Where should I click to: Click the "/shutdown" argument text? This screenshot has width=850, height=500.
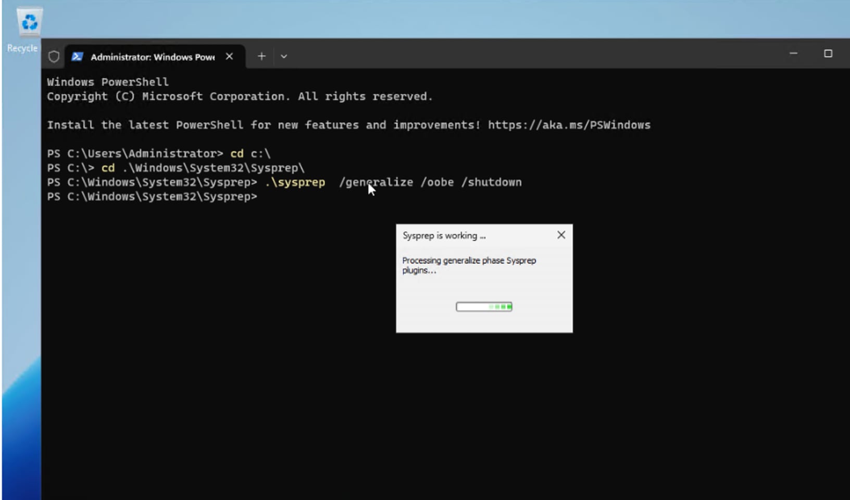(491, 182)
